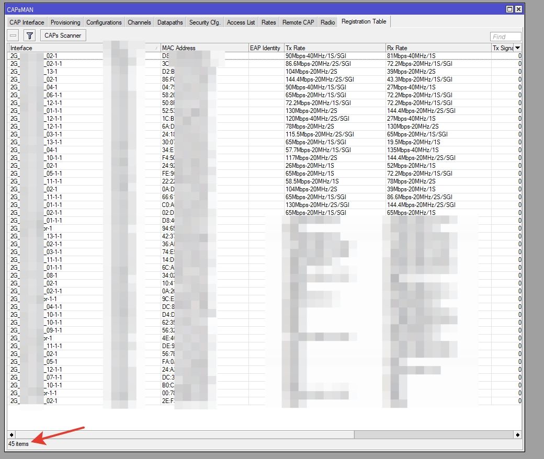Click the 115.5Mbps-20MHz/2S/SGI Tx rate cell
This screenshot has height=459, width=544.
pyautogui.click(x=320, y=134)
